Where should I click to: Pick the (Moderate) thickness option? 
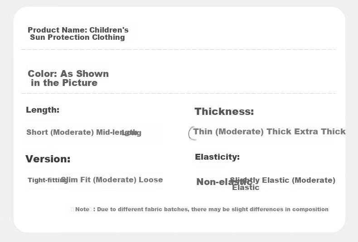pos(240,132)
